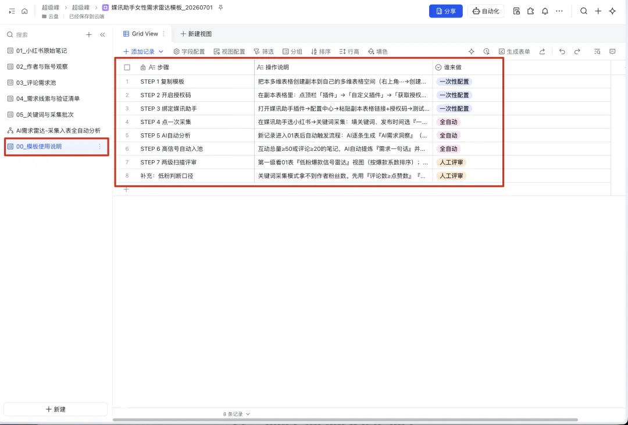Open the AI sparkle icon in header
The image size is (628, 425).
point(612,11)
